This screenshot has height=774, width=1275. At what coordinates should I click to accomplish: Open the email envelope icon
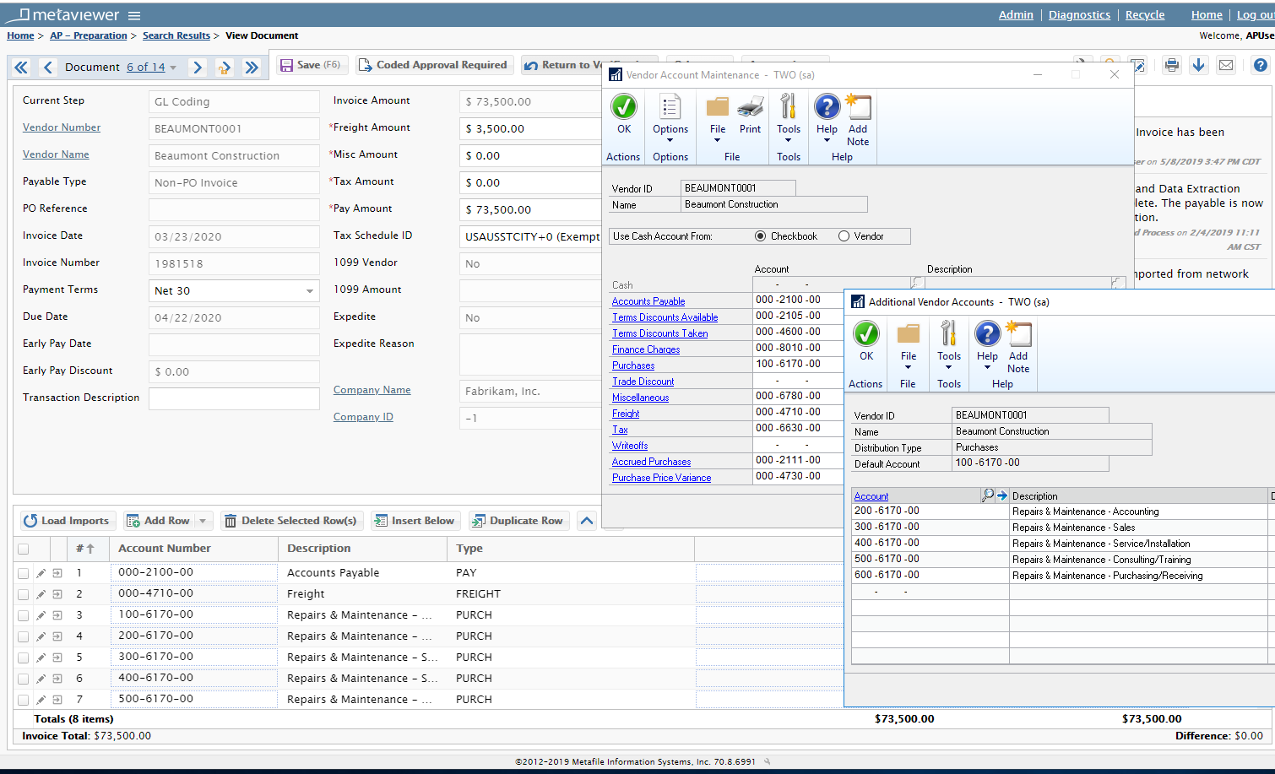[1225, 65]
